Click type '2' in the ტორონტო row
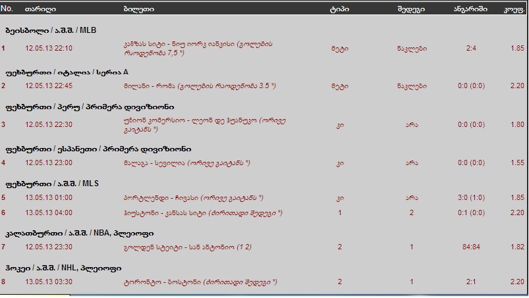 tap(340, 282)
